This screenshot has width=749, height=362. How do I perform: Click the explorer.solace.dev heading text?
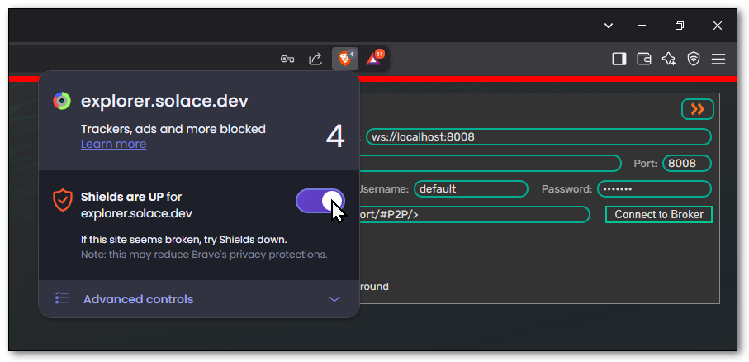pyautogui.click(x=164, y=101)
